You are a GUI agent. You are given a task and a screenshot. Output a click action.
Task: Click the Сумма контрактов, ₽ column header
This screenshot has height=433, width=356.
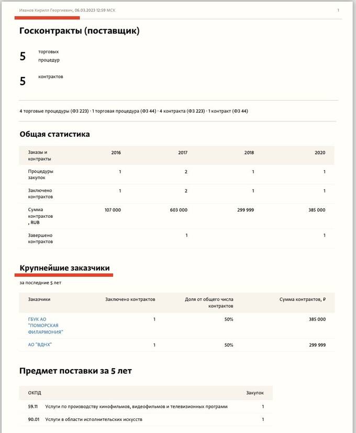tap(303, 299)
